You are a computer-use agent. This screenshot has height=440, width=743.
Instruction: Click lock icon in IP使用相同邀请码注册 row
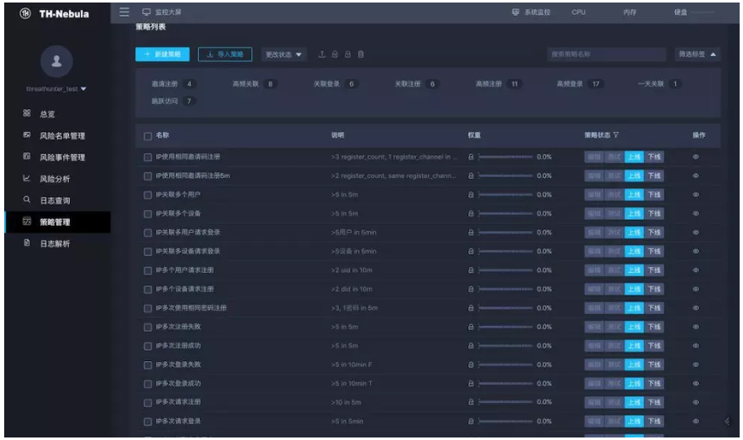(471, 157)
